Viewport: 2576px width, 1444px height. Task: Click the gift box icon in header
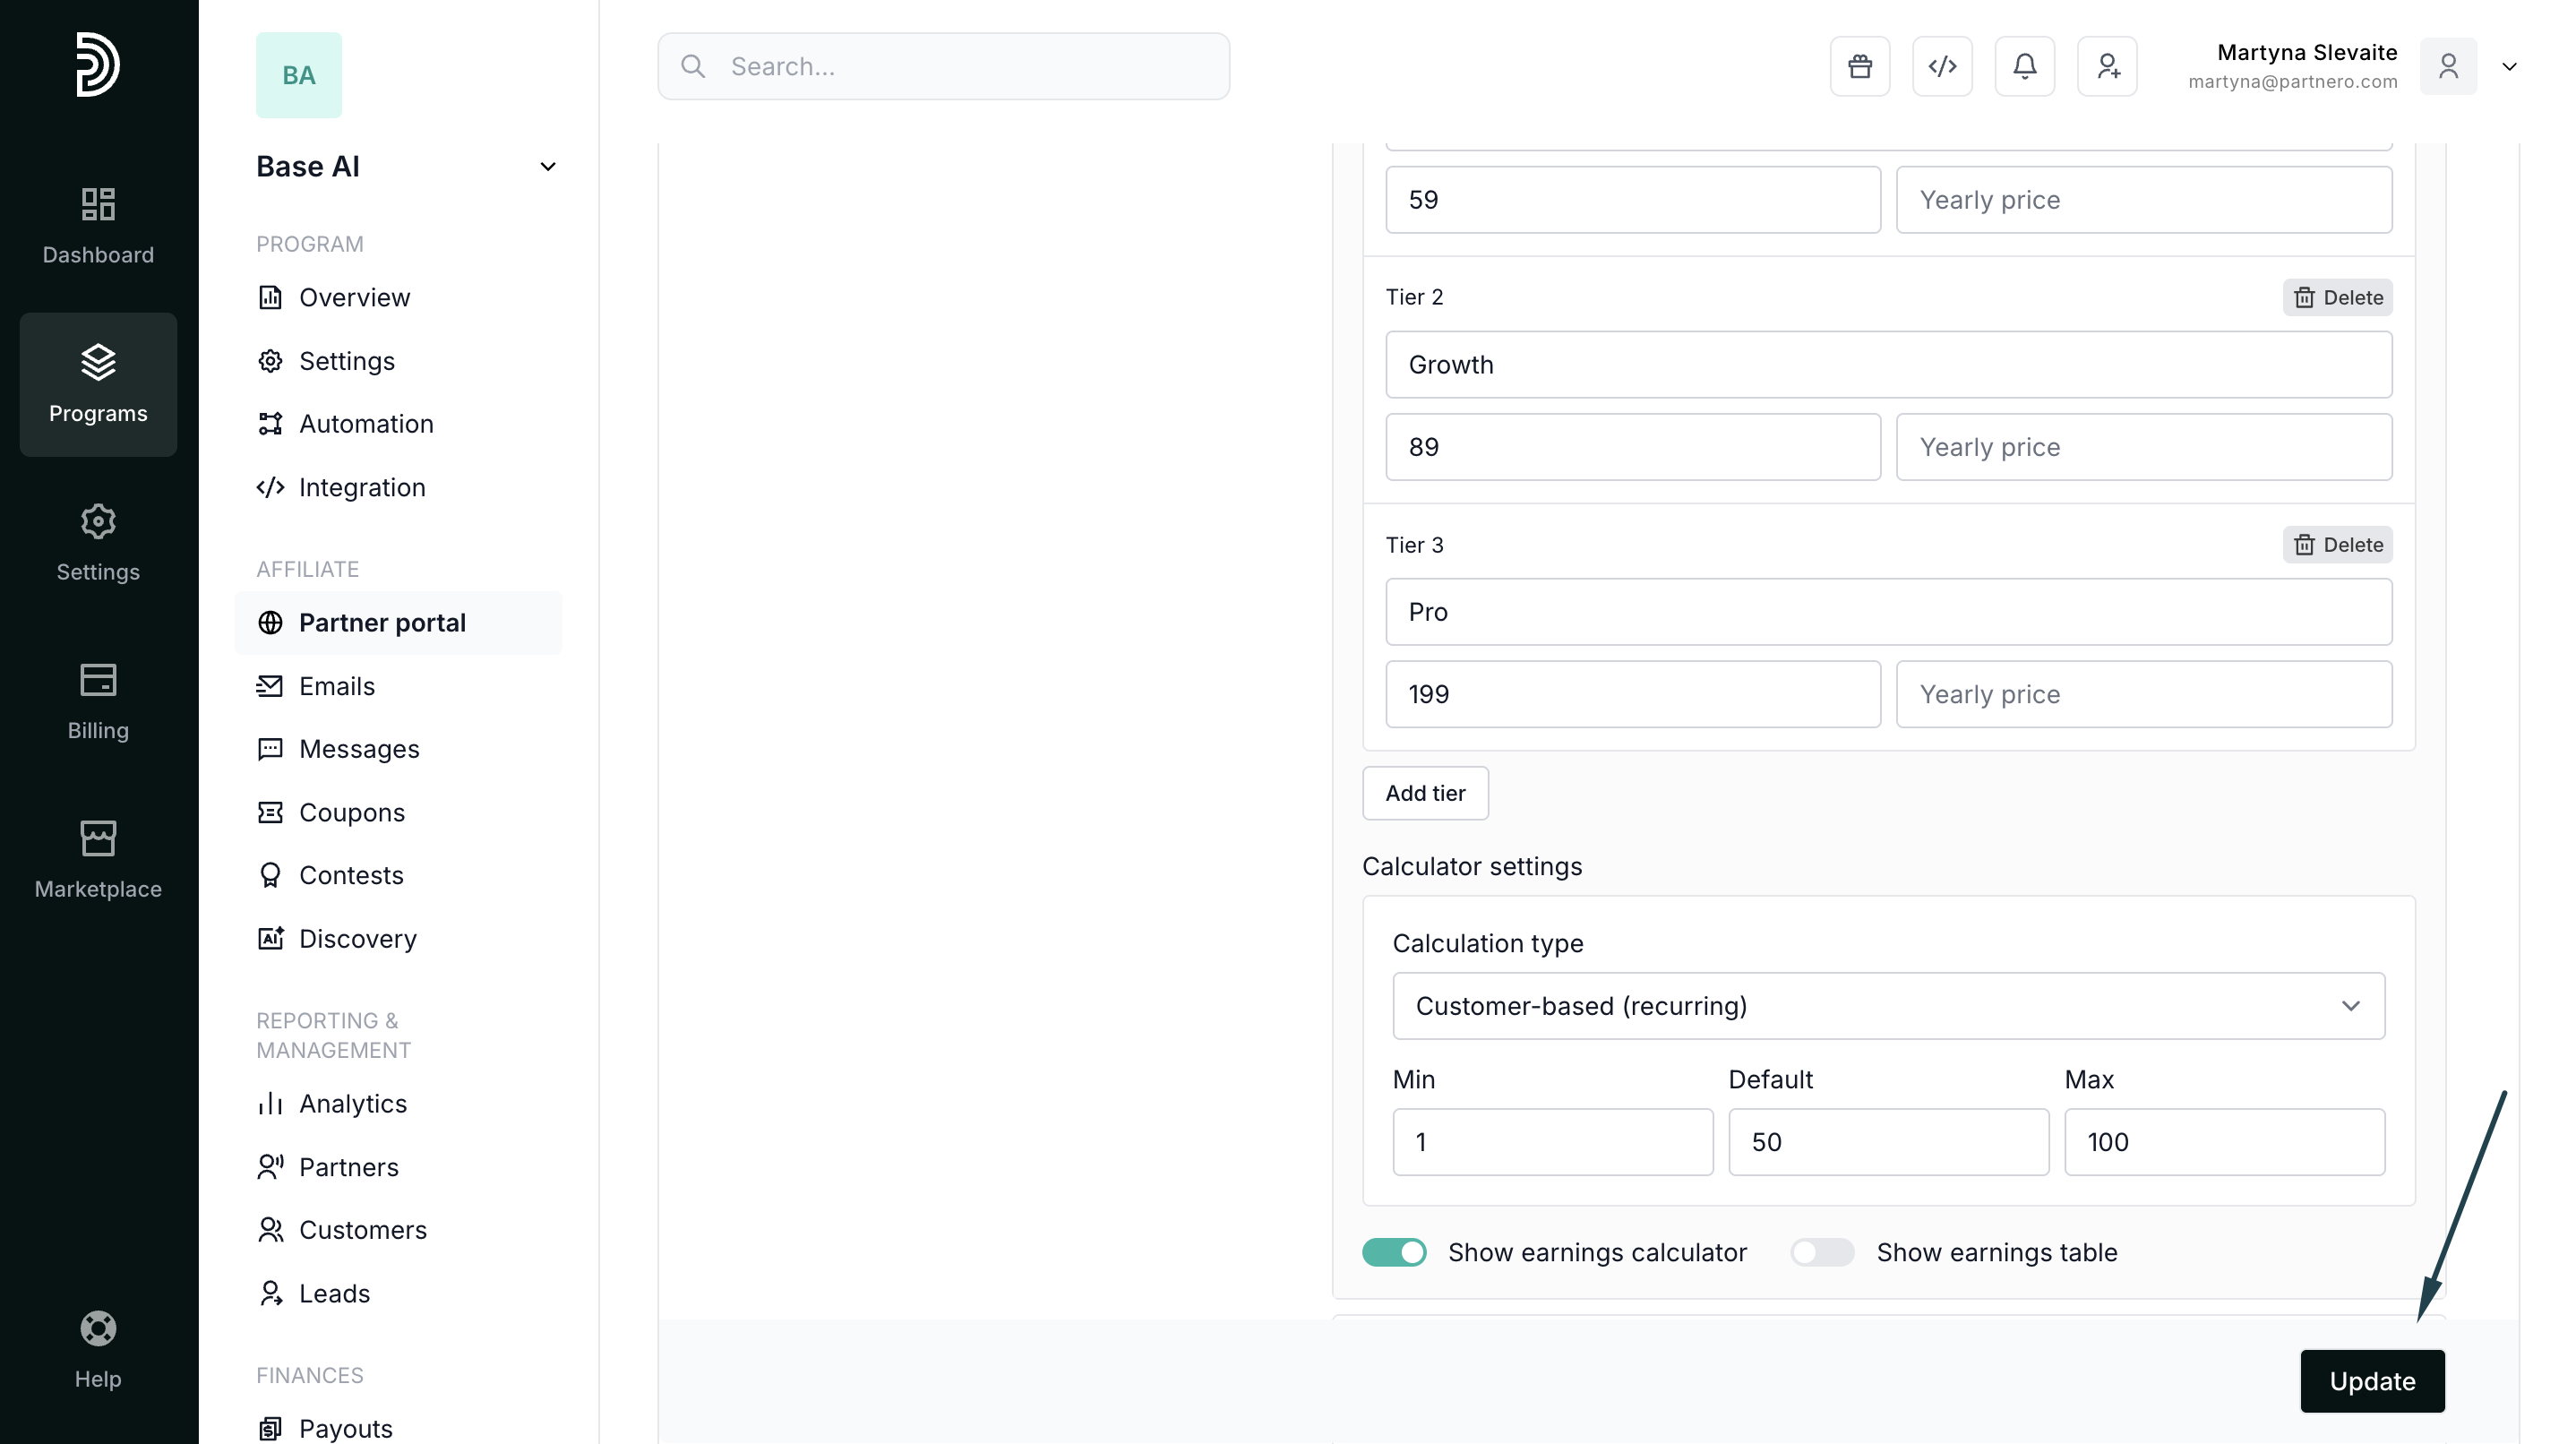(1860, 66)
